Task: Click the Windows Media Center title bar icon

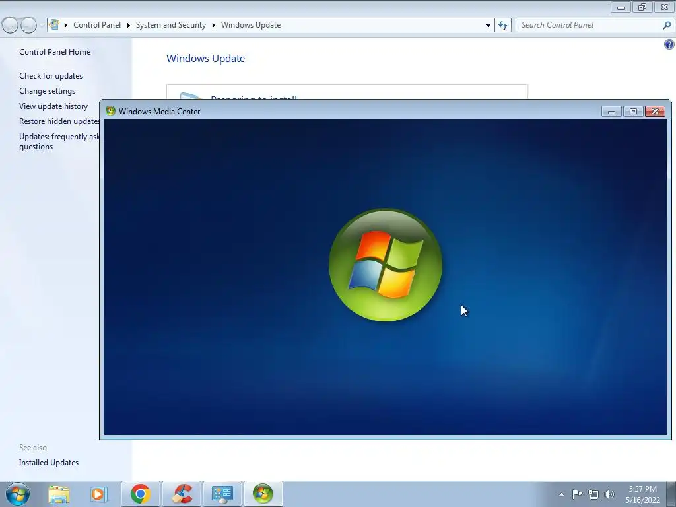Action: (110, 111)
